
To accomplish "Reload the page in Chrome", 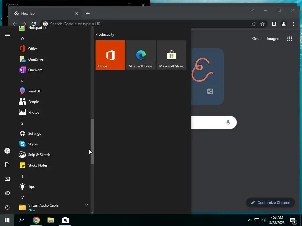I will tap(34, 24).
